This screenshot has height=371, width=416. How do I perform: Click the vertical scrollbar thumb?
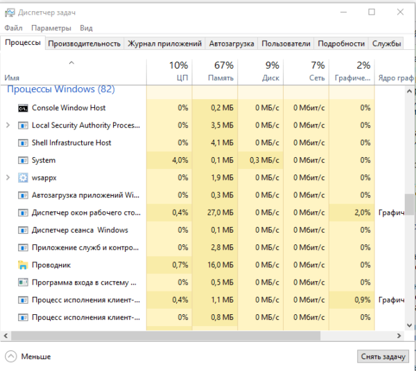coord(409,205)
